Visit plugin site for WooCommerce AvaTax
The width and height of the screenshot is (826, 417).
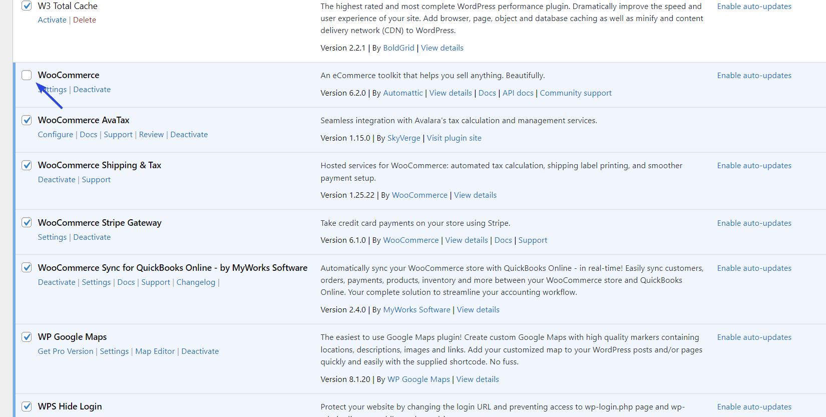pos(454,138)
